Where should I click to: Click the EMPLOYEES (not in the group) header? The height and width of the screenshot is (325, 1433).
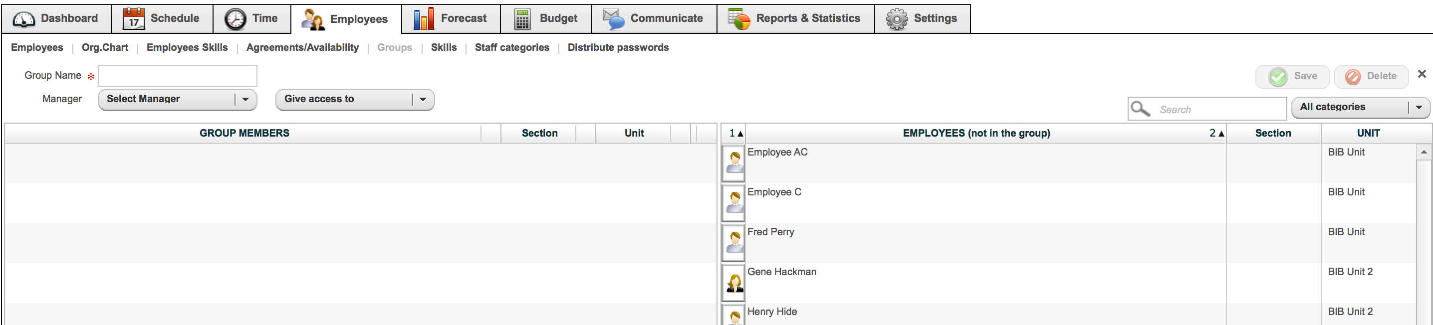pos(976,133)
